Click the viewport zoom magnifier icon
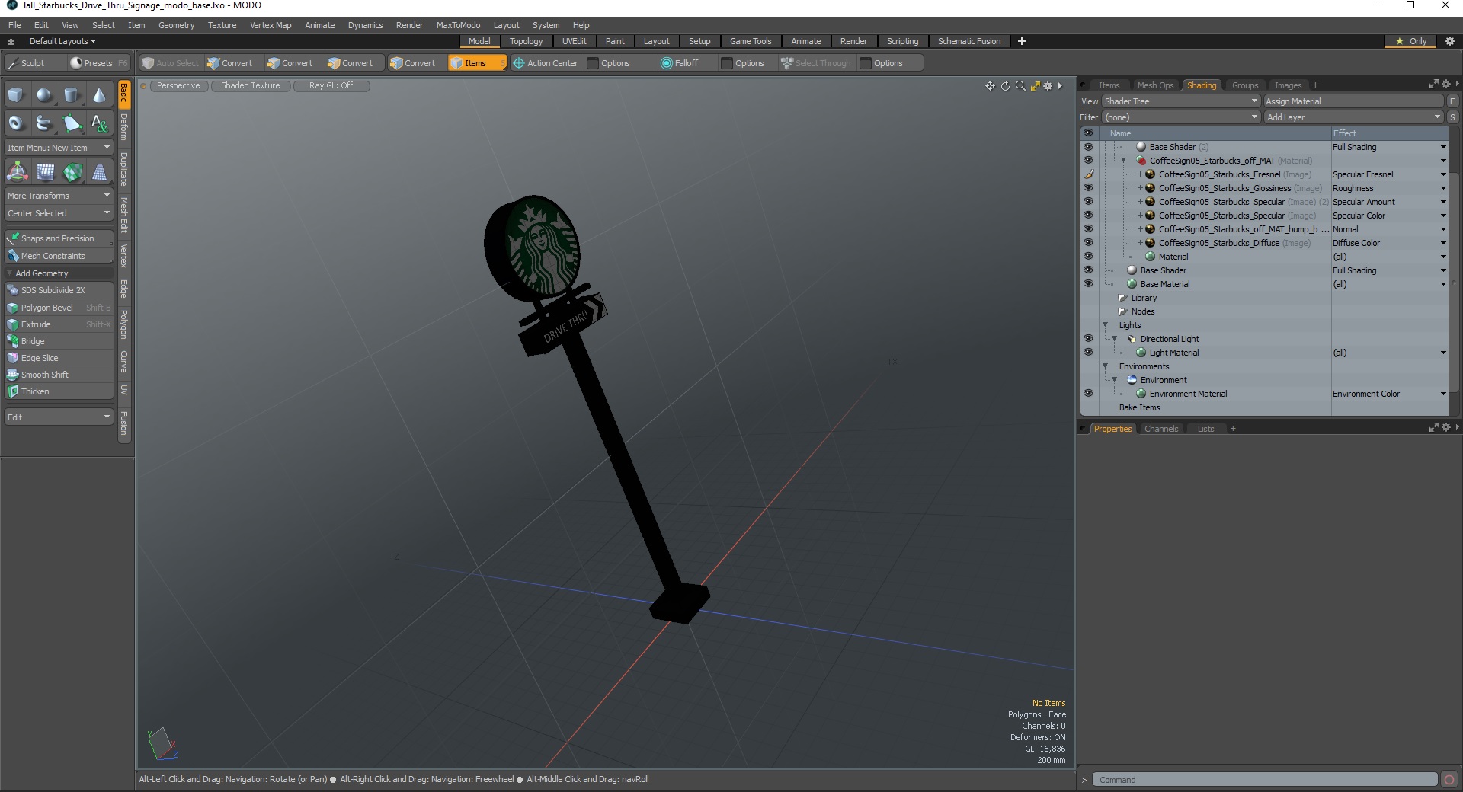The width and height of the screenshot is (1463, 792). 1020,86
